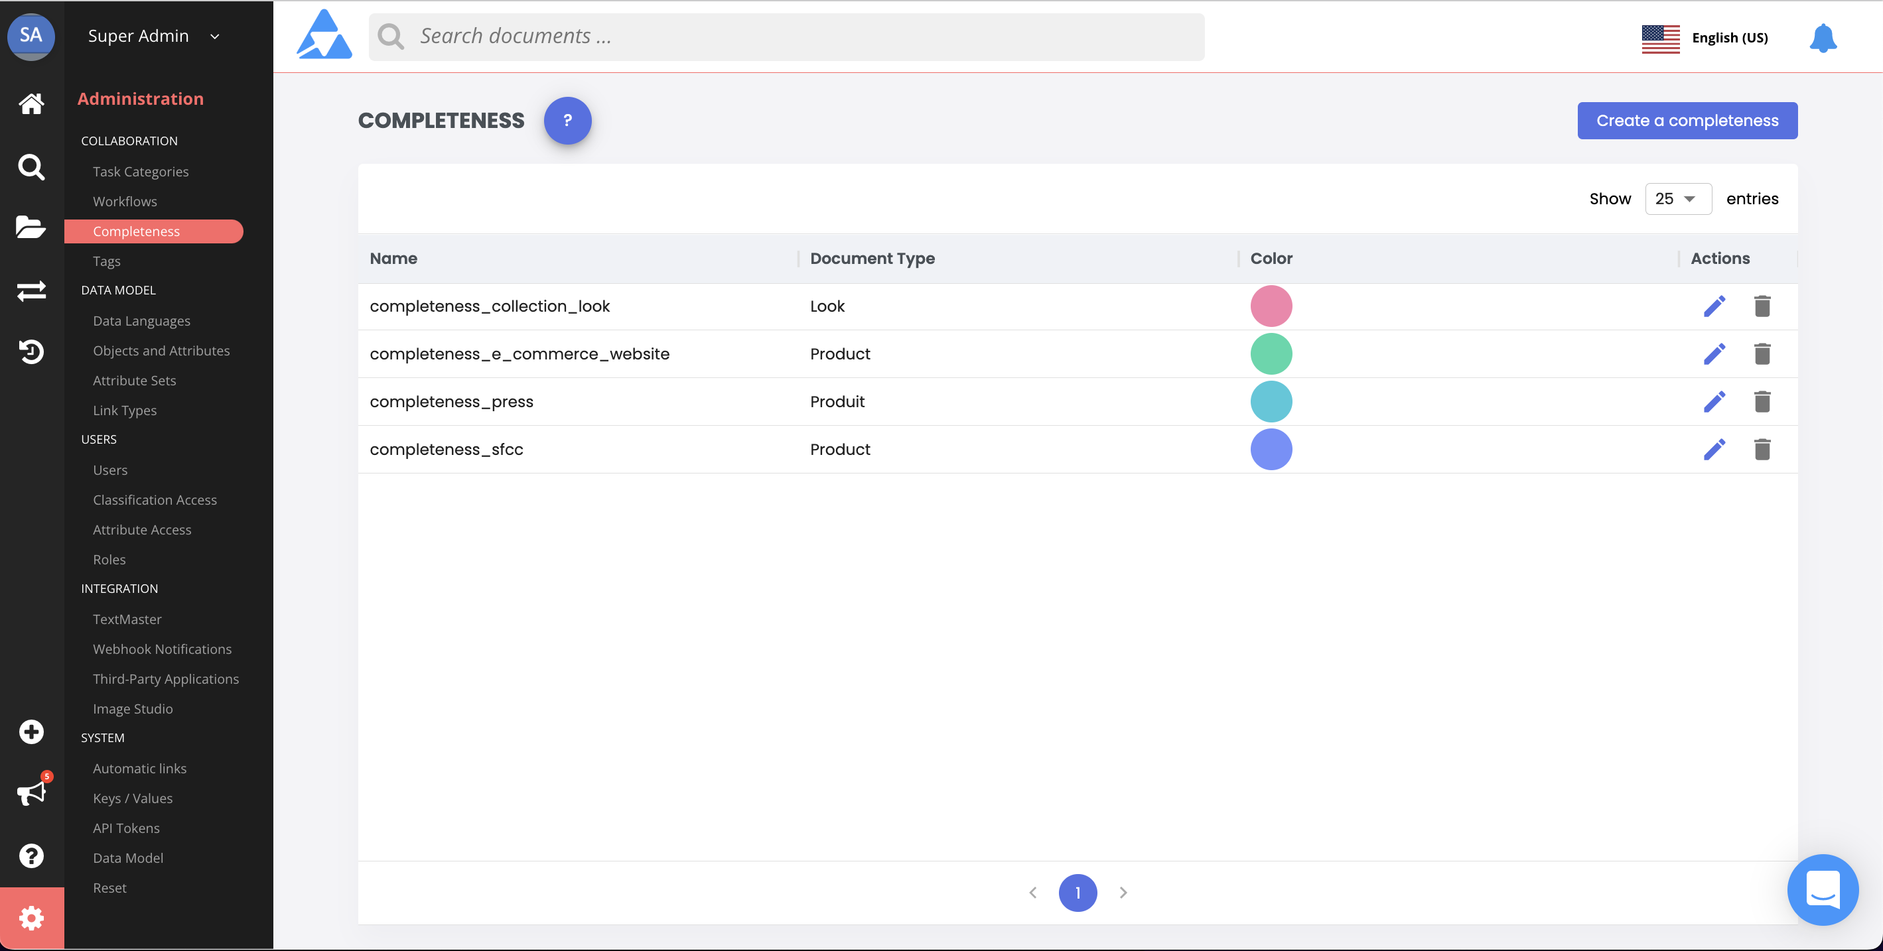This screenshot has height=951, width=1883.
Task: Select page 1 in pagination
Action: [x=1078, y=893]
